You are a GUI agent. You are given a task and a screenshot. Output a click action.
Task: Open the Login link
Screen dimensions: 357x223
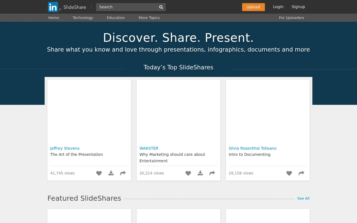[278, 7]
